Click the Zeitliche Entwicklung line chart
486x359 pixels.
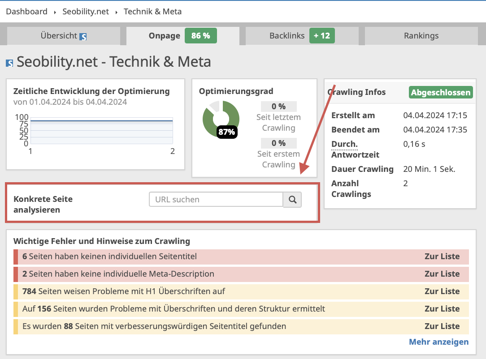click(102, 131)
